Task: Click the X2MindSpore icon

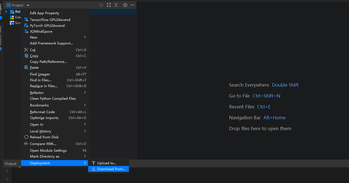Action: click(26, 31)
